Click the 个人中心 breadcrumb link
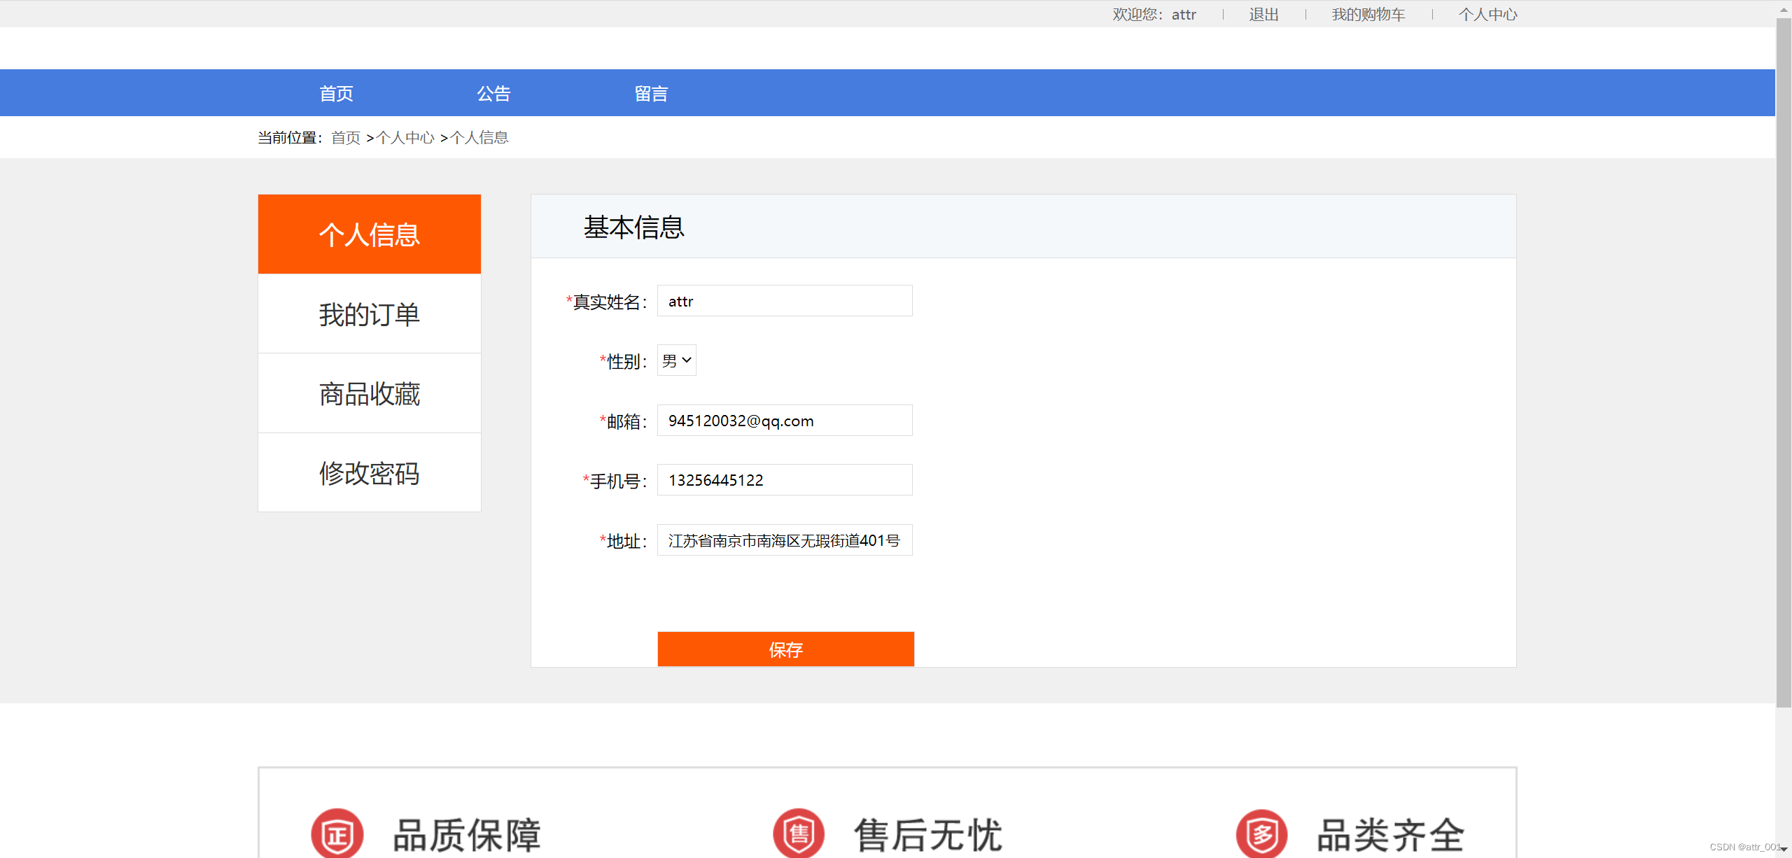Image resolution: width=1792 pixels, height=858 pixels. pyautogui.click(x=405, y=138)
